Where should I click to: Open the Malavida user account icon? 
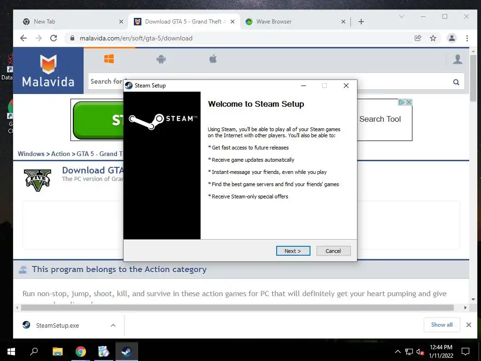[x=458, y=59]
